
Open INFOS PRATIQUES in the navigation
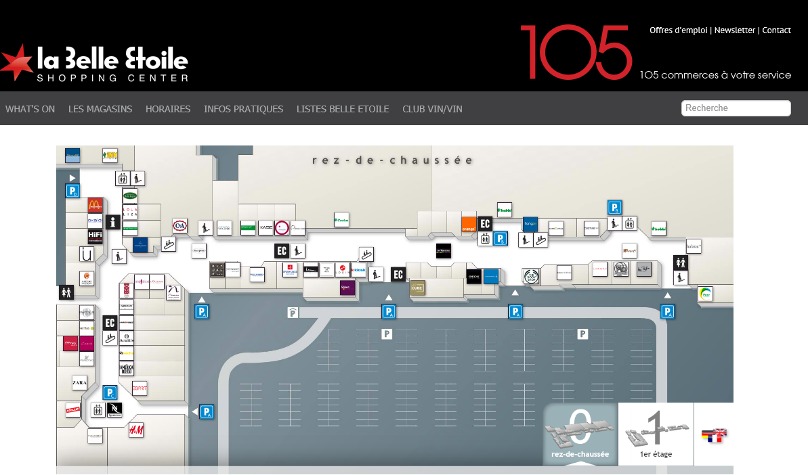tap(243, 109)
